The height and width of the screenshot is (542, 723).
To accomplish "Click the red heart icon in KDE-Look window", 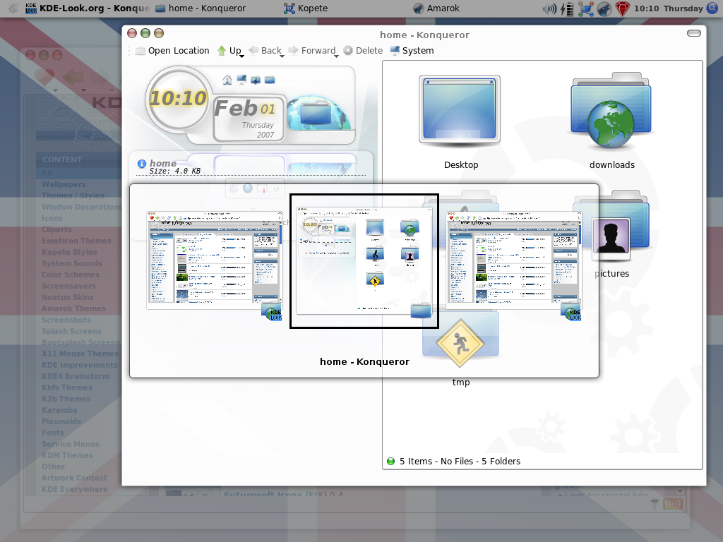I will click(x=44, y=77).
